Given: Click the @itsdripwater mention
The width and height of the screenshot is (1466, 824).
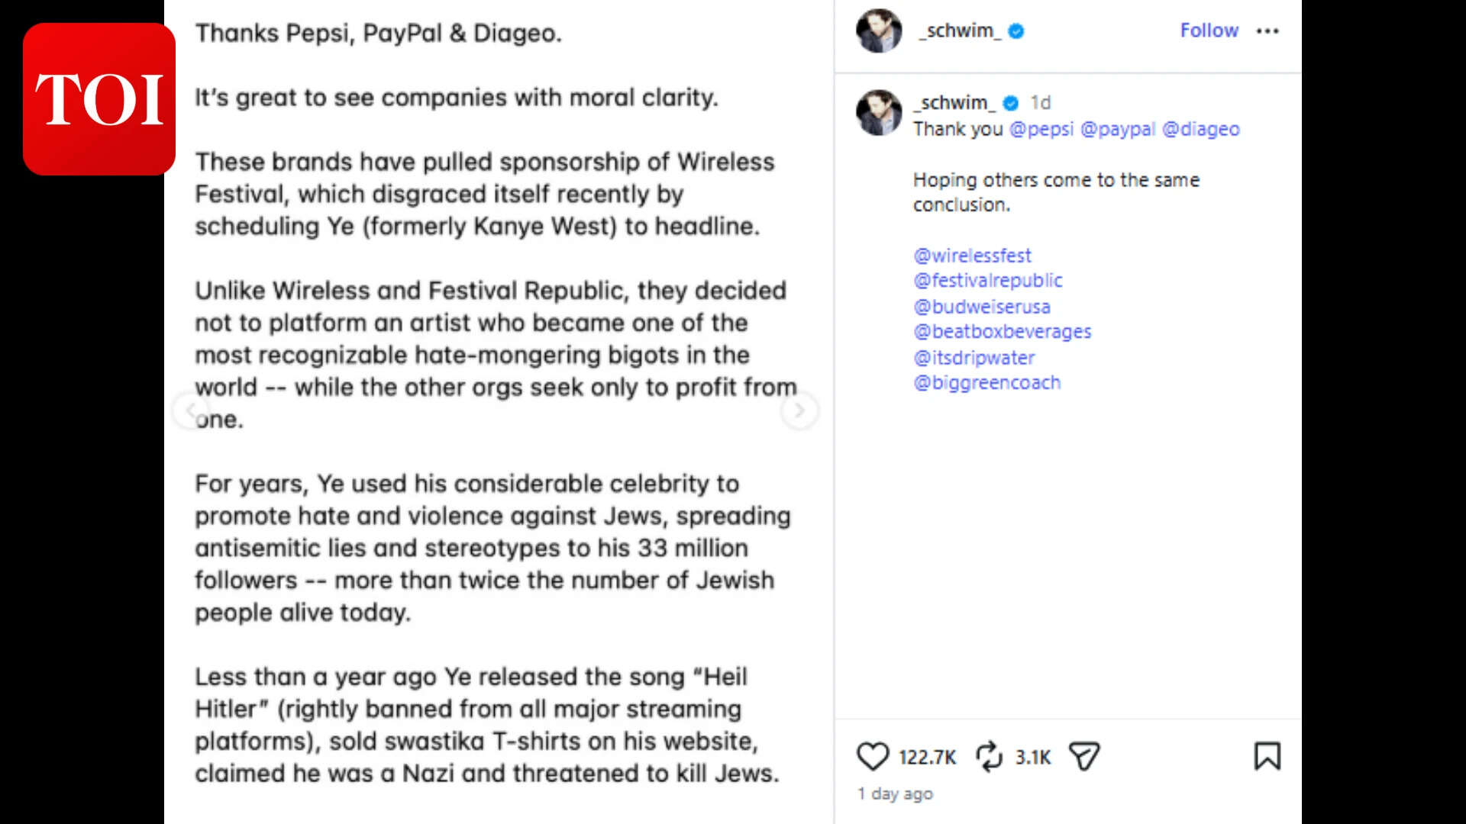Looking at the screenshot, I should click(x=974, y=358).
